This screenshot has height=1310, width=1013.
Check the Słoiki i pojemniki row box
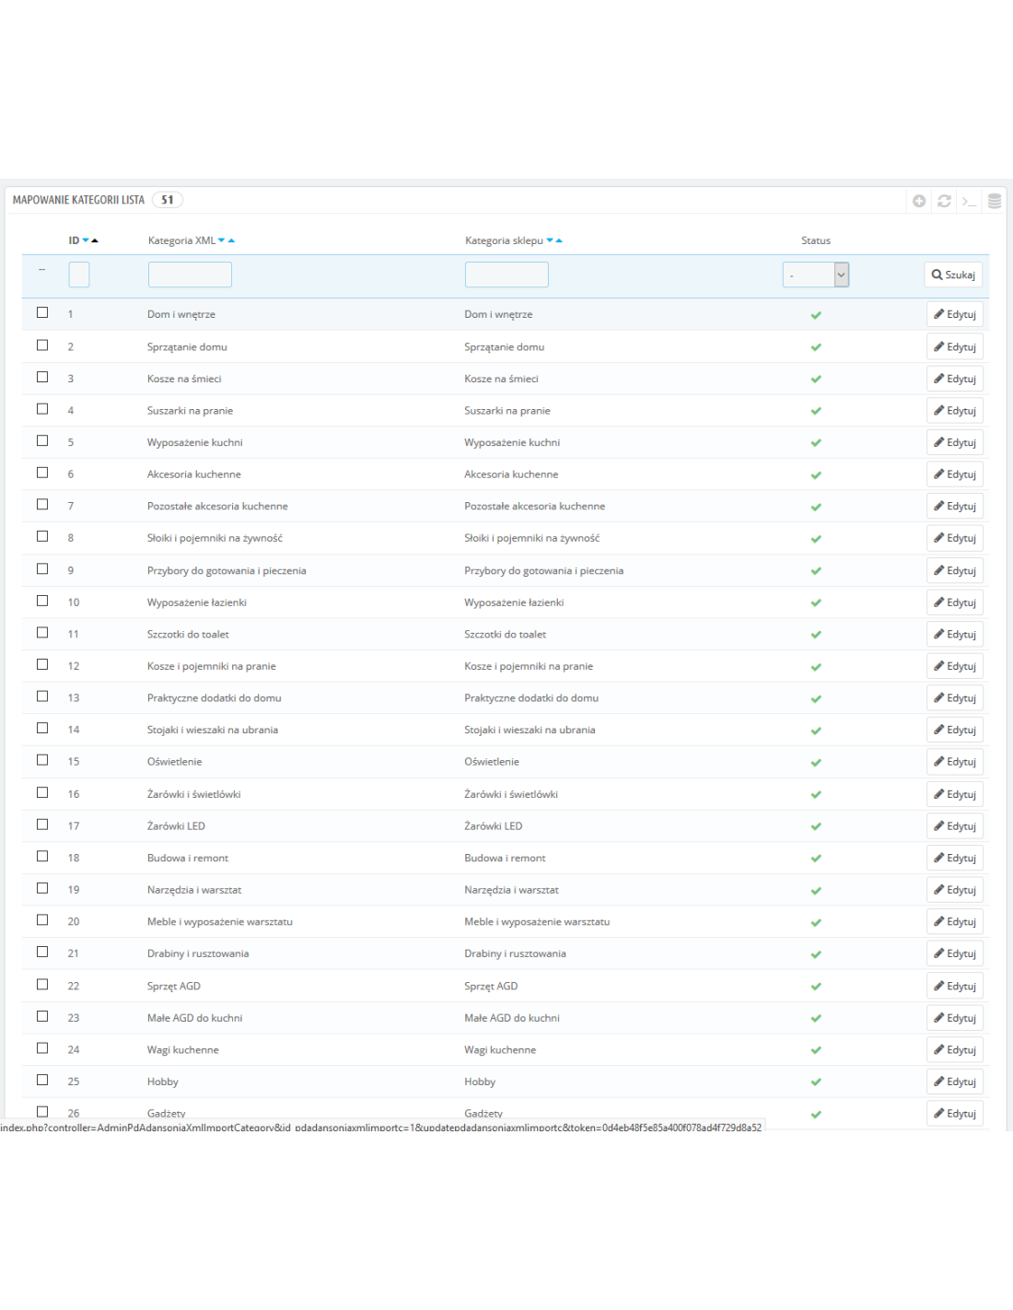pyautogui.click(x=42, y=536)
